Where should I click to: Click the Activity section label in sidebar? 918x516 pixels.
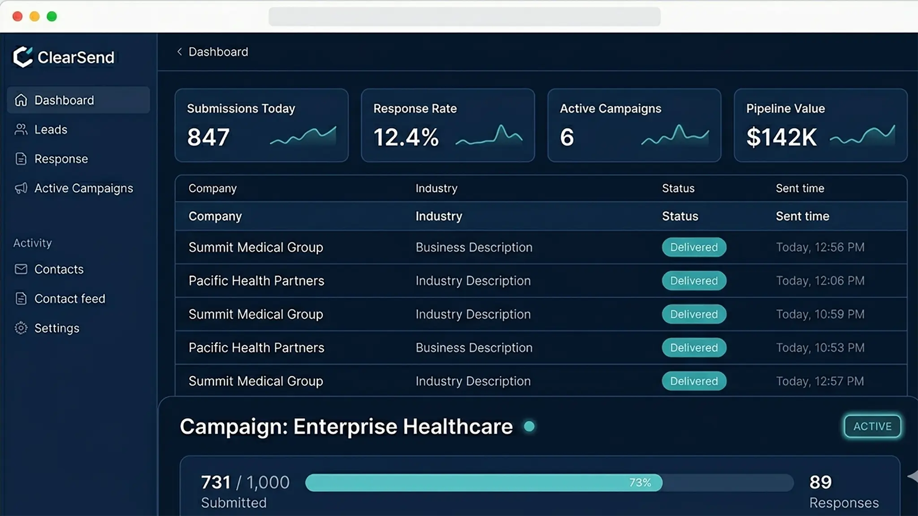pos(32,243)
